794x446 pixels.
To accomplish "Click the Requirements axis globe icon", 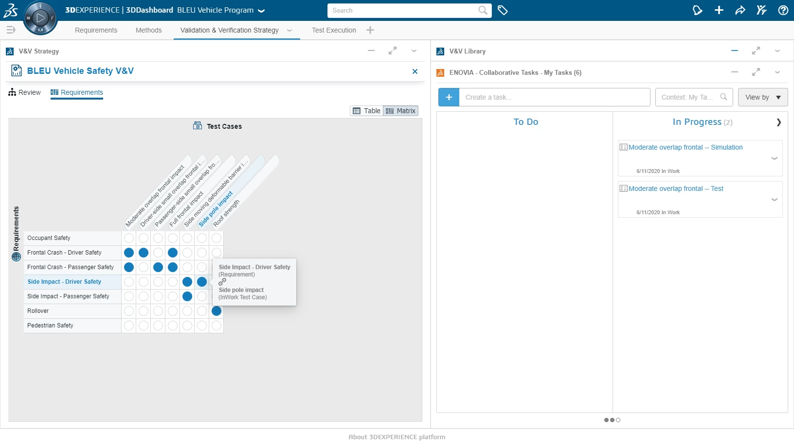I will coord(16,257).
